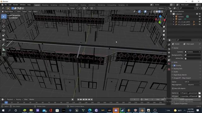Expand the Custom Properties panel
The width and height of the screenshot is (202, 113).
[180, 104]
